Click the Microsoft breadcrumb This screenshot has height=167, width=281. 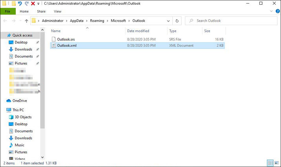(118, 20)
